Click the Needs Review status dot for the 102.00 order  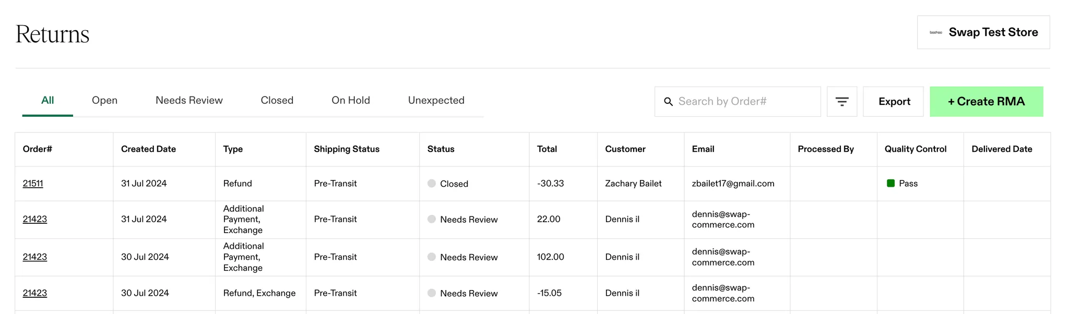(x=432, y=257)
